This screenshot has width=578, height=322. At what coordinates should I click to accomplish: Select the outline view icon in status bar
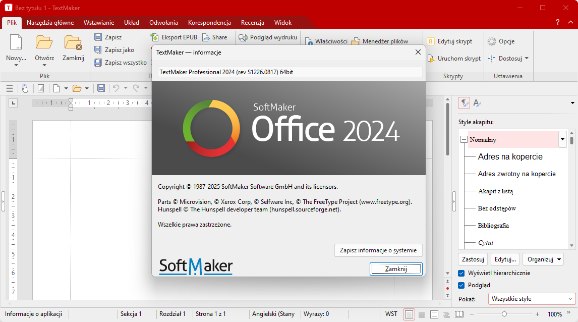[446, 314]
